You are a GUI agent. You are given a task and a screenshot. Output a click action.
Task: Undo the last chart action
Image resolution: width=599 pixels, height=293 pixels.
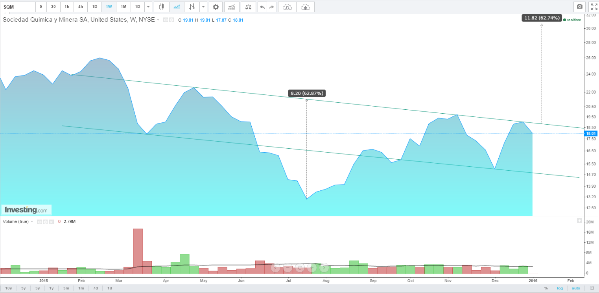coord(263,7)
